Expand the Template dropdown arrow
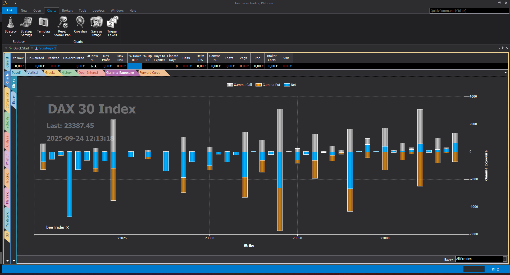 [43, 35]
